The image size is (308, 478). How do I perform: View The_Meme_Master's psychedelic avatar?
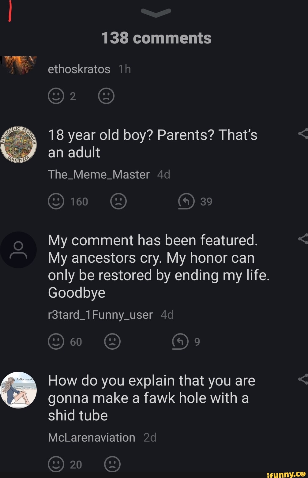pos(19,145)
